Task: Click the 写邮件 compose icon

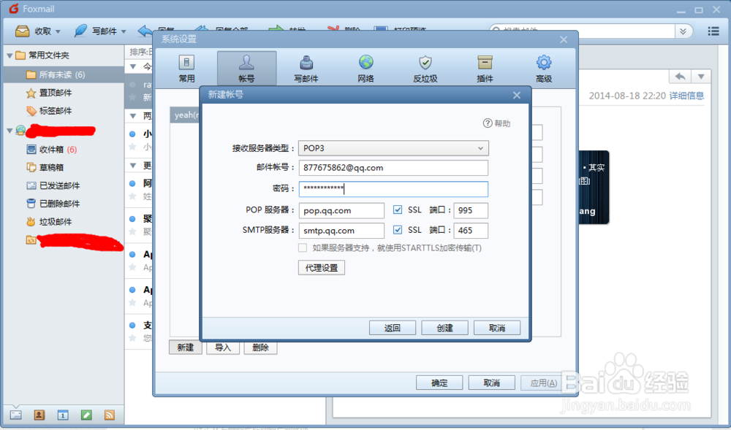Action: pyautogui.click(x=81, y=31)
